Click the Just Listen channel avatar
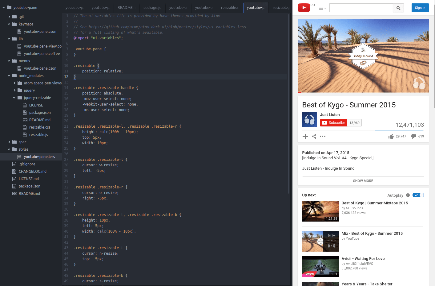435x286 pixels. 310,120
